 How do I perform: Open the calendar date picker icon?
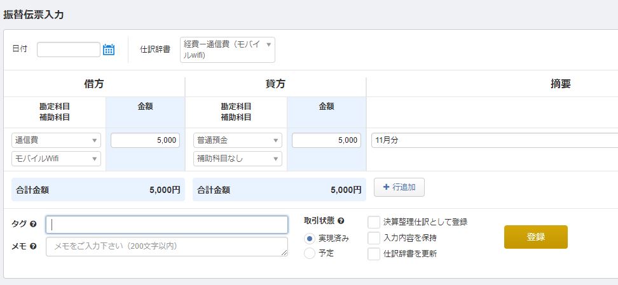(108, 50)
